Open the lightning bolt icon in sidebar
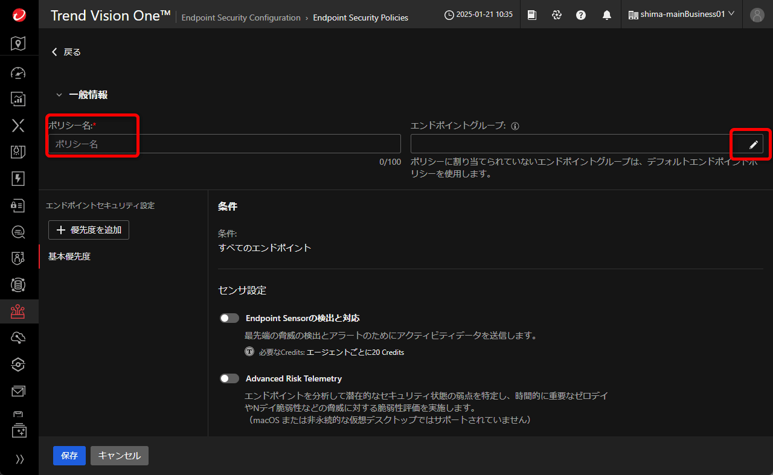Viewport: 773px width, 475px height. tap(19, 179)
